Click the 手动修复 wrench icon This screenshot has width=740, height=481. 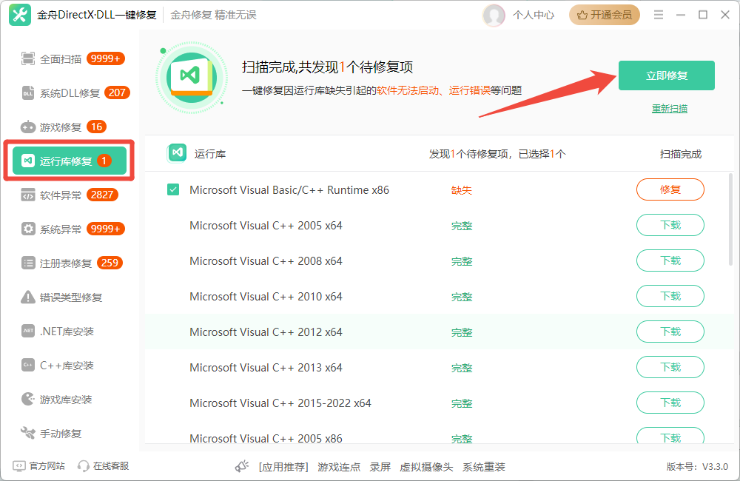28,433
